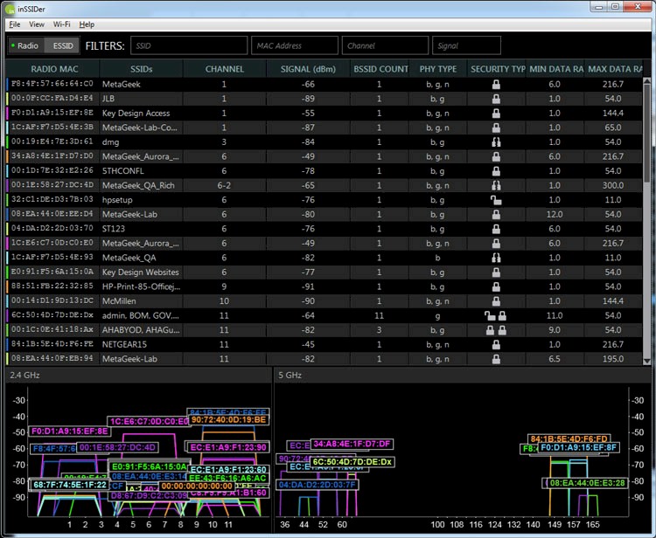
Task: Sort by CHANNEL column header
Action: (225, 69)
